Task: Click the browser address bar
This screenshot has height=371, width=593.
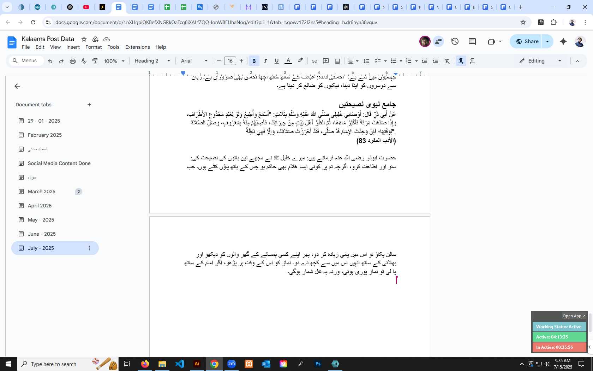Action: click(x=282, y=22)
